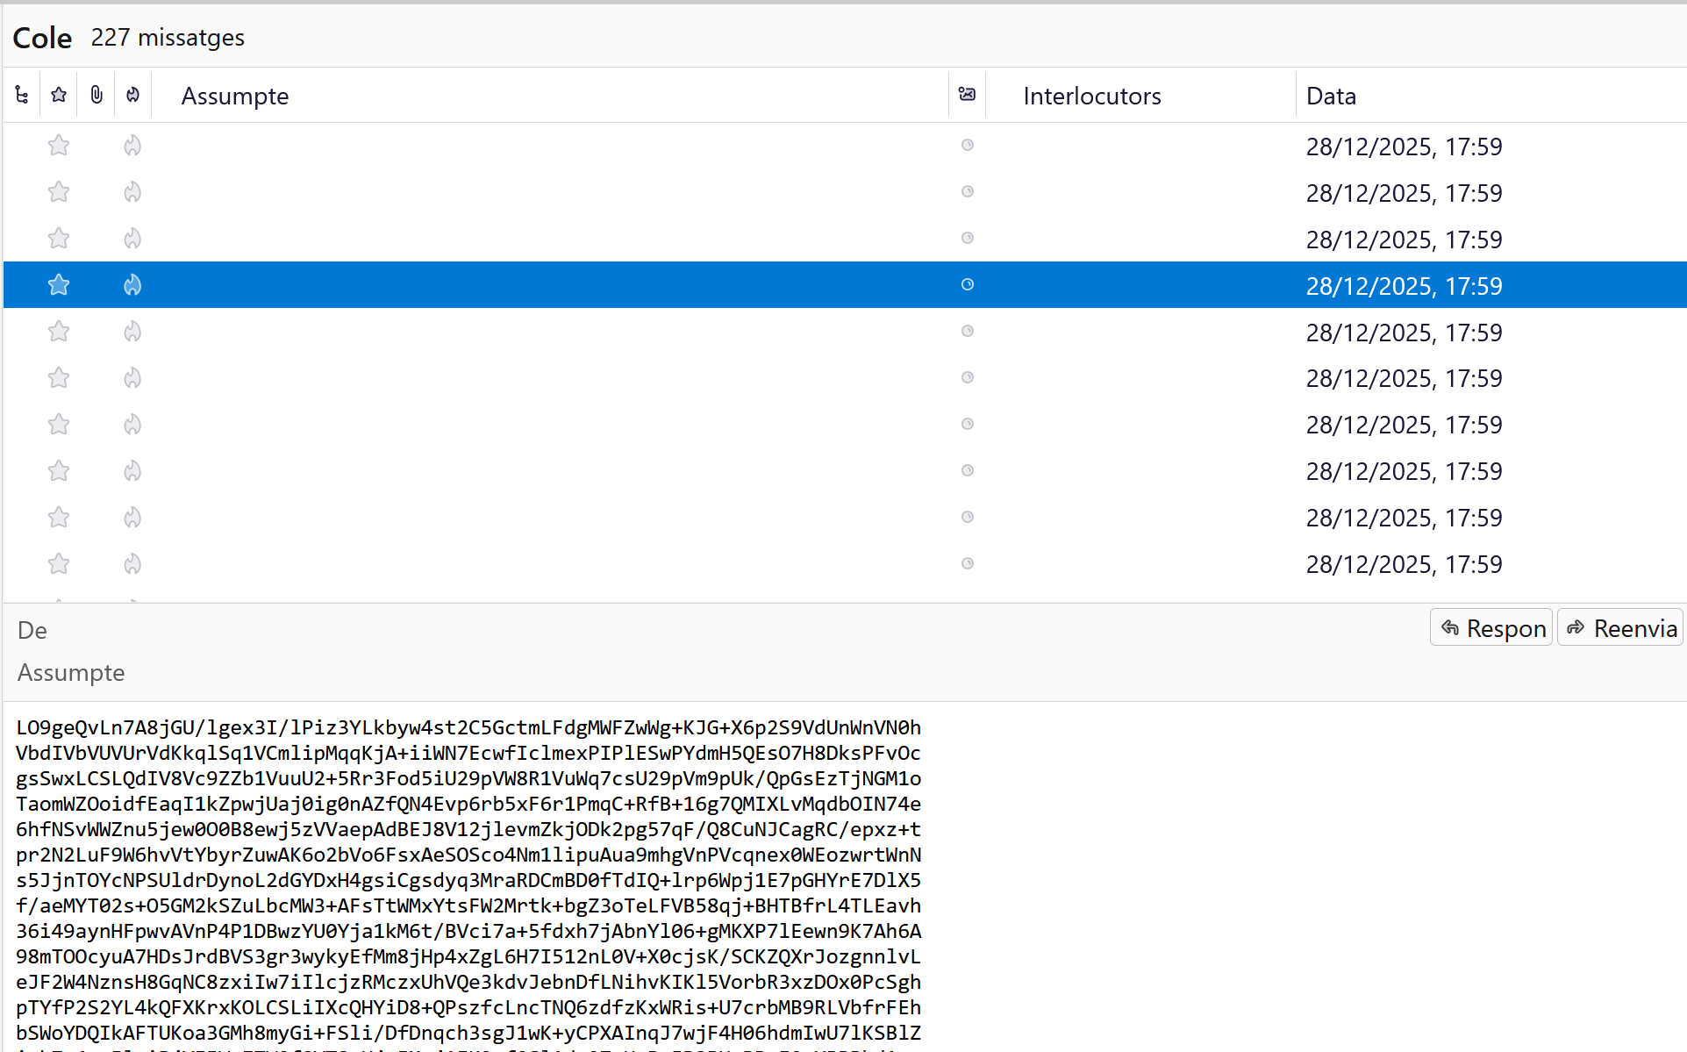Sort by the star column header

(x=59, y=95)
